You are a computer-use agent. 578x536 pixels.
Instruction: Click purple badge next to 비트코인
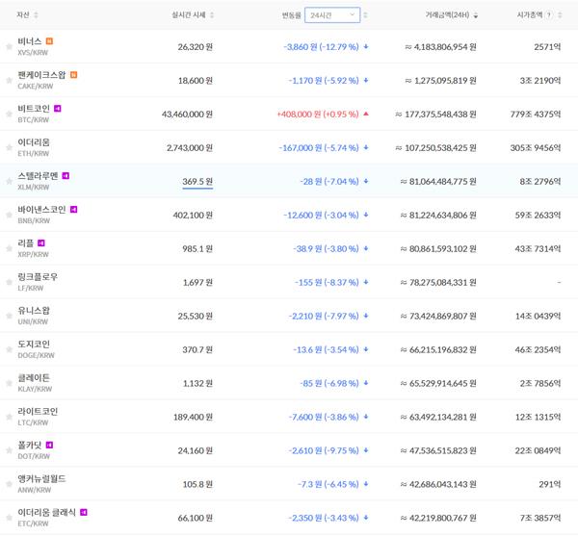pyautogui.click(x=58, y=108)
